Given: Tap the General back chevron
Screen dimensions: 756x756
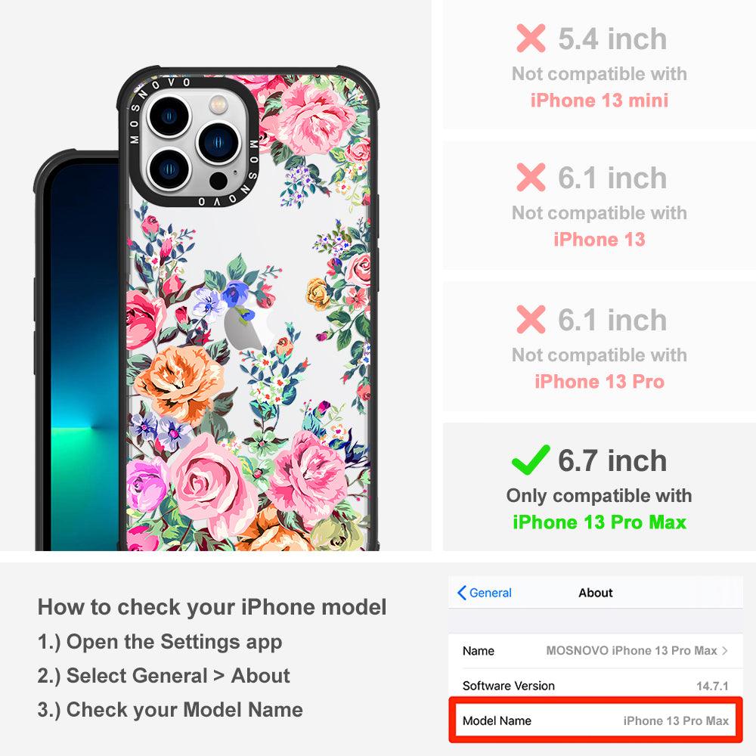Looking at the screenshot, I should click(461, 593).
